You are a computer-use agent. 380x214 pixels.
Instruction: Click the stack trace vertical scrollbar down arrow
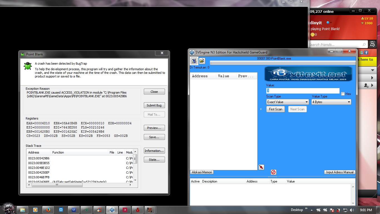(x=135, y=180)
